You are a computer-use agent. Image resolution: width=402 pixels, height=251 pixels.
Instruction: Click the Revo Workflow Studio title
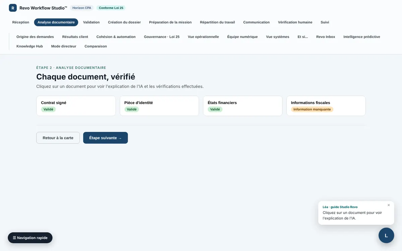pos(43,8)
